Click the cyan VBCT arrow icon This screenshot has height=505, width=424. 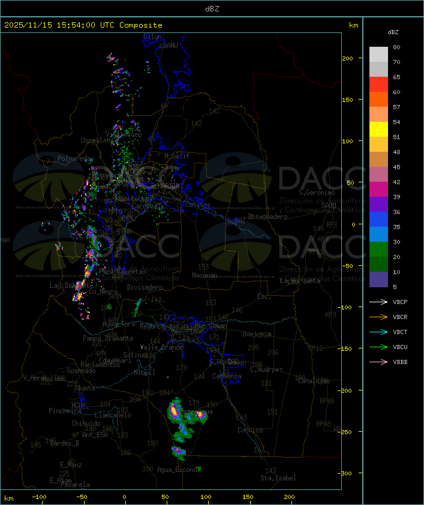pos(378,332)
